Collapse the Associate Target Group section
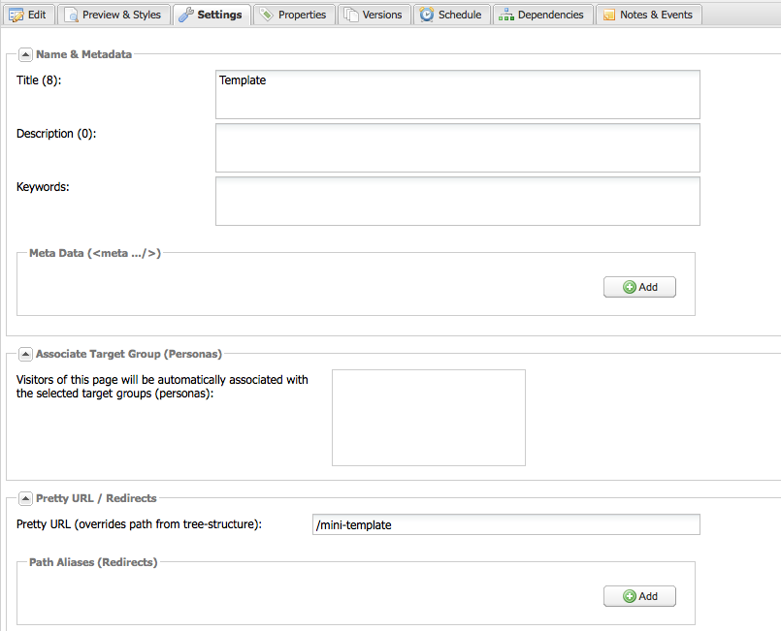The width and height of the screenshot is (781, 631). [x=25, y=354]
